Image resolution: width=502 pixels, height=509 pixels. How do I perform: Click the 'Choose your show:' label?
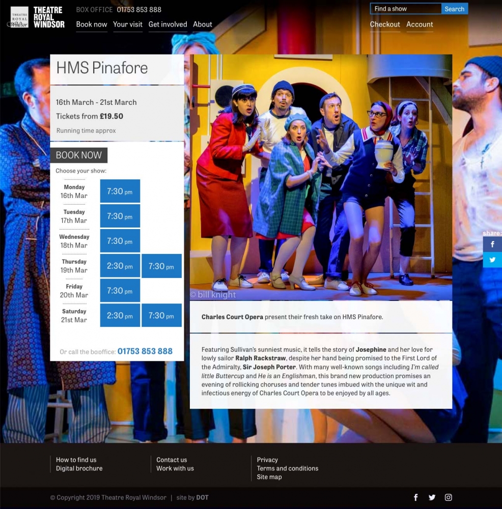pyautogui.click(x=81, y=171)
